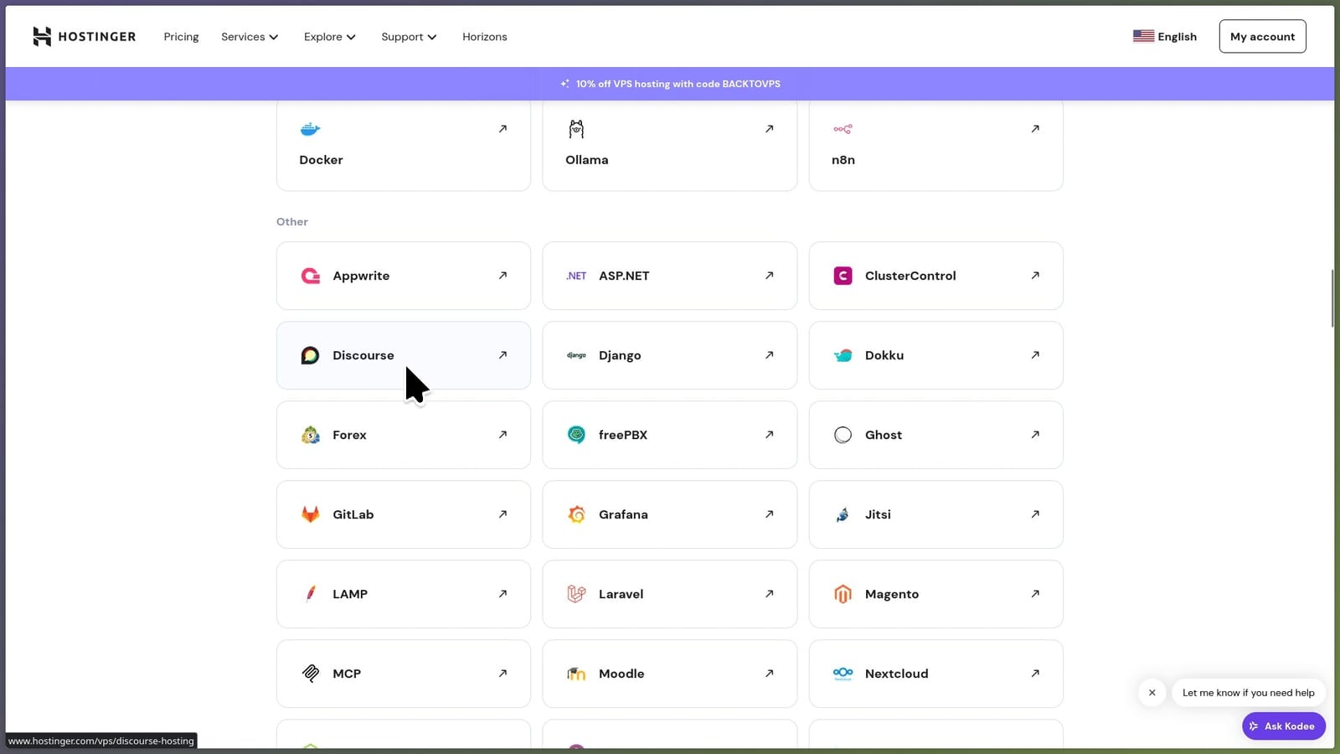The image size is (1340, 754).
Task: Open the Discourse hosting card
Action: coord(403,355)
